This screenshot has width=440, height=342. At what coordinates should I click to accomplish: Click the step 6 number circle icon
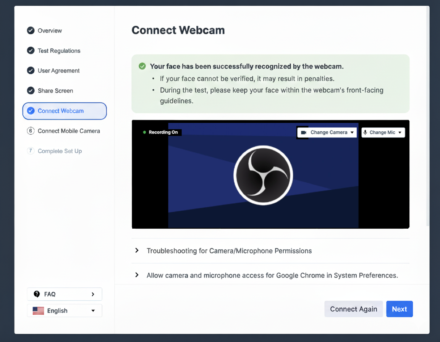point(31,131)
